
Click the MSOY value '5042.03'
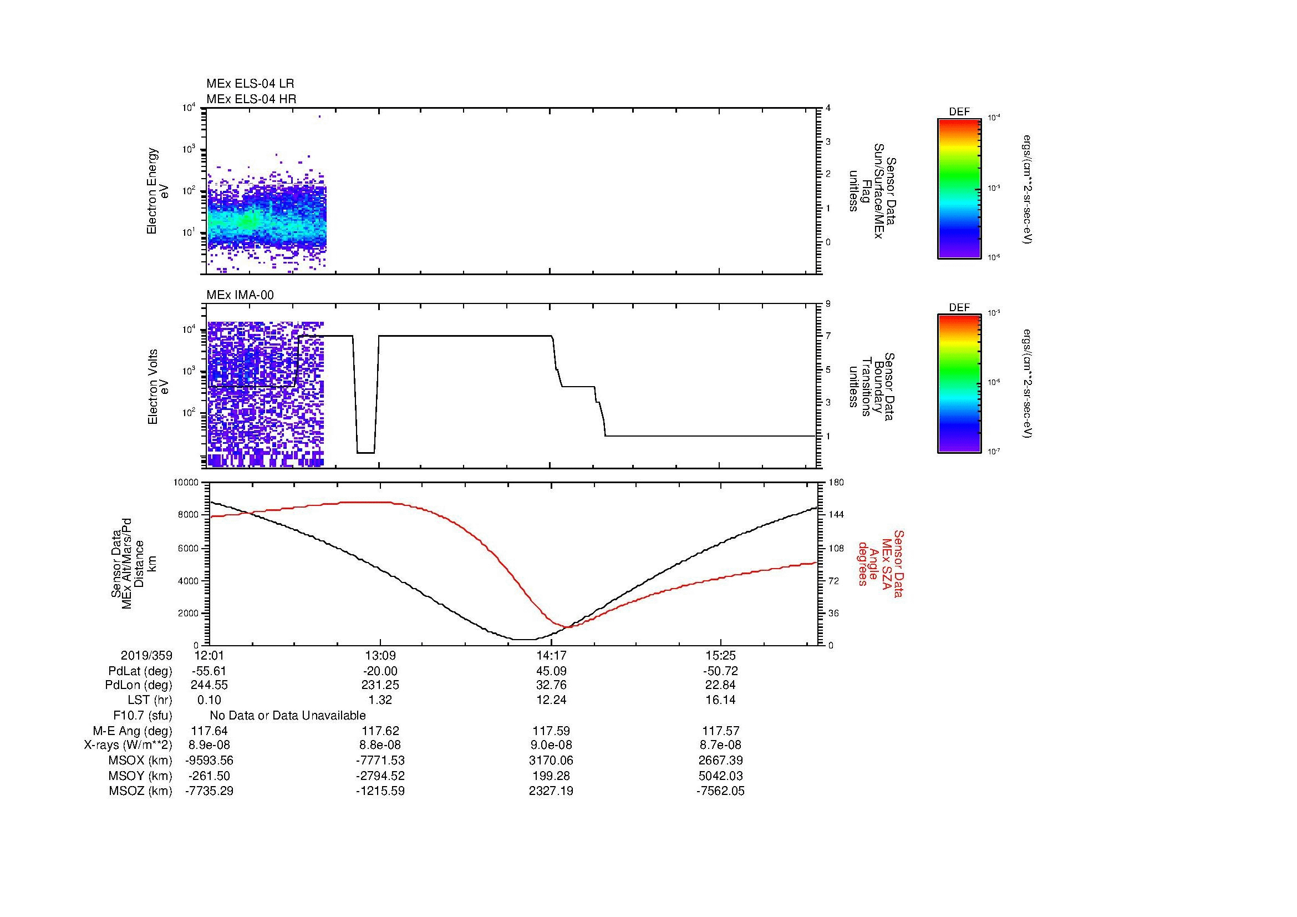coord(721,776)
